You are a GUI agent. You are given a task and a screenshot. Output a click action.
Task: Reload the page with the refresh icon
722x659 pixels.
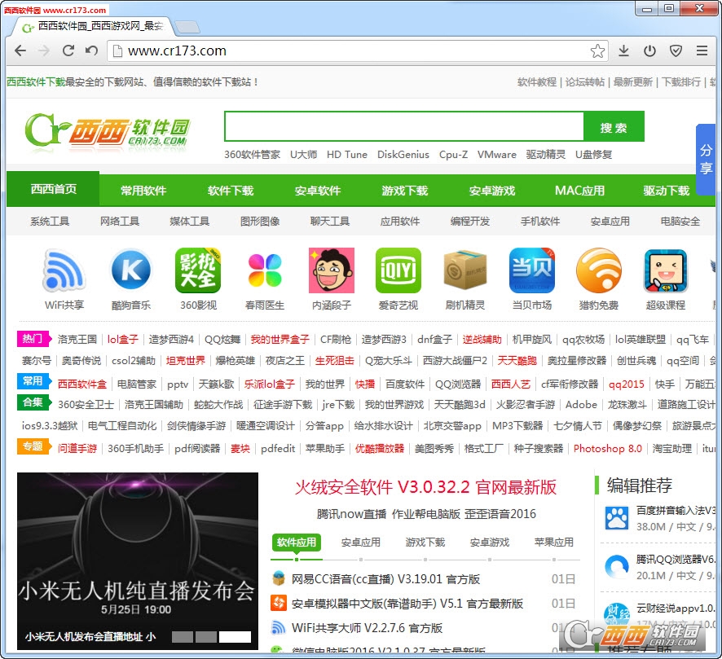(68, 51)
